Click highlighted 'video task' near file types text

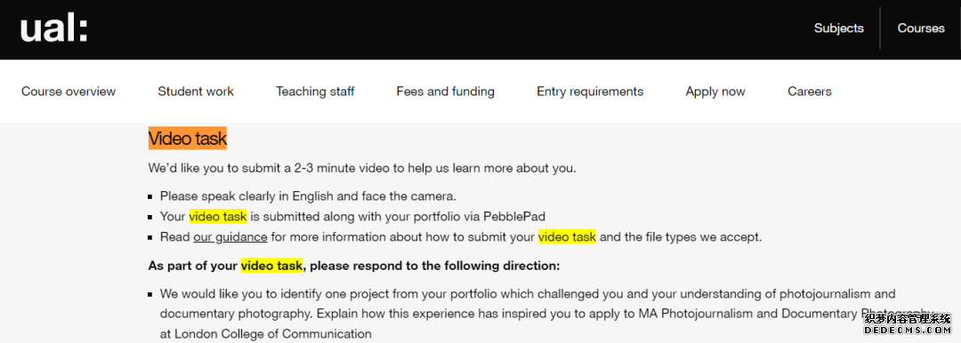(567, 237)
